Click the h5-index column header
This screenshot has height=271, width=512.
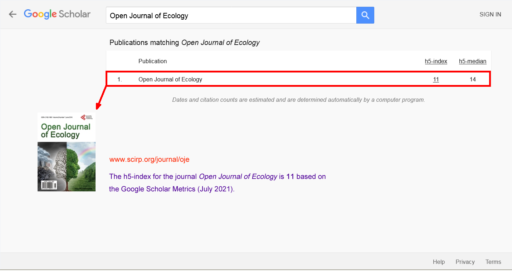tap(436, 61)
